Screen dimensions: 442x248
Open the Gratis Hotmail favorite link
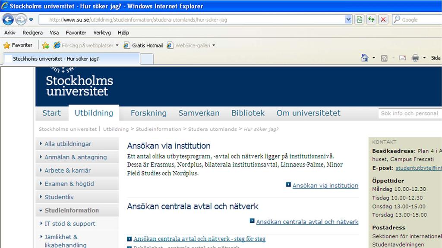click(143, 45)
